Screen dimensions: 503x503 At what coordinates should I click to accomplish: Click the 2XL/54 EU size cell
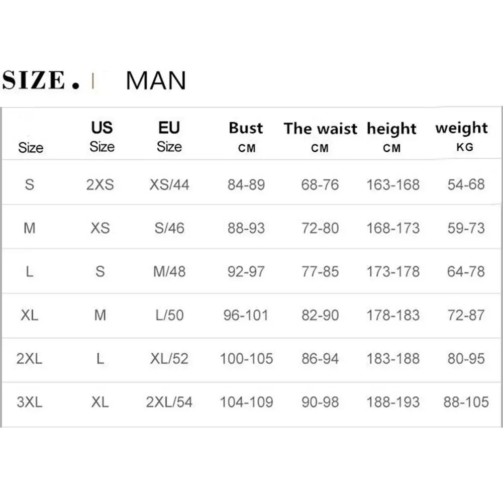[x=169, y=402]
